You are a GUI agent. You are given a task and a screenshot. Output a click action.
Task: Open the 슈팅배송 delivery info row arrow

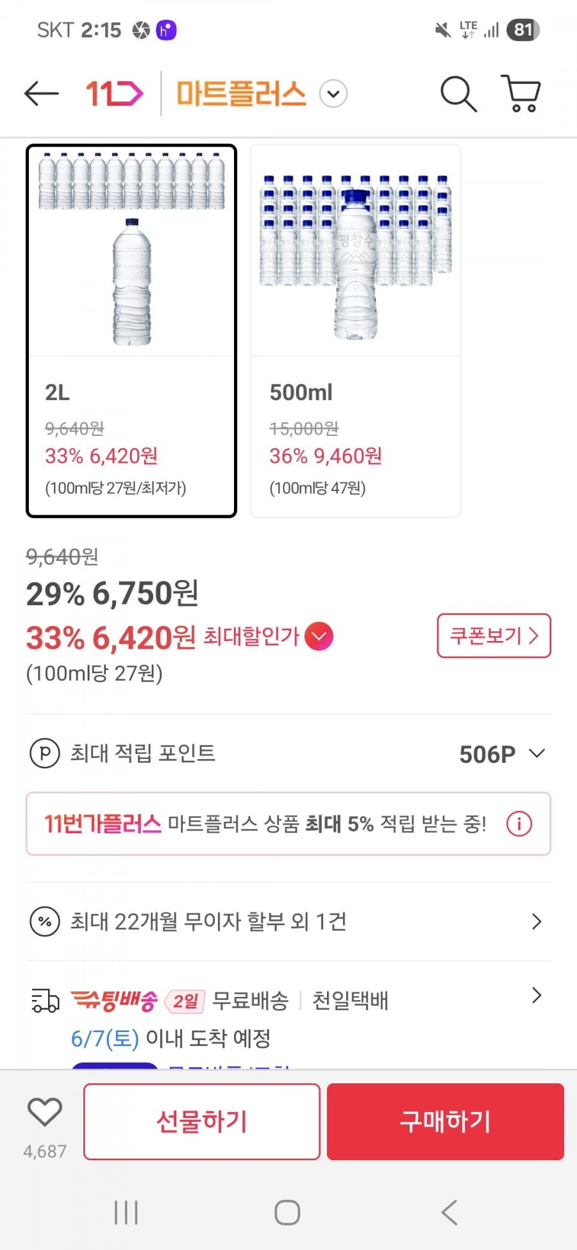(537, 996)
